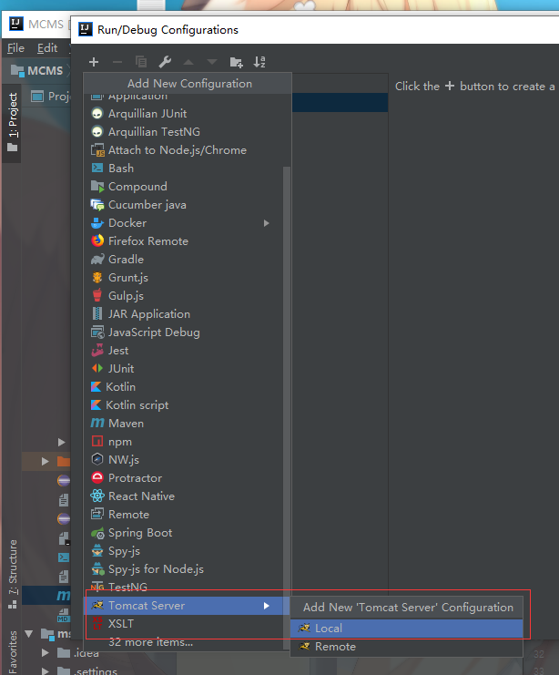Toggle the 1: Project tool window tab
Viewport: 559px width, 675px height.
[x=13, y=123]
